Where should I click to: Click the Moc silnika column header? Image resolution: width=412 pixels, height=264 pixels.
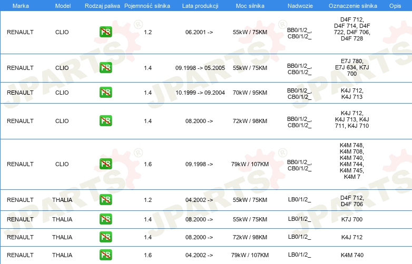pos(250,6)
